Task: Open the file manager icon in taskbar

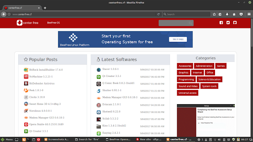Action: click(34, 140)
